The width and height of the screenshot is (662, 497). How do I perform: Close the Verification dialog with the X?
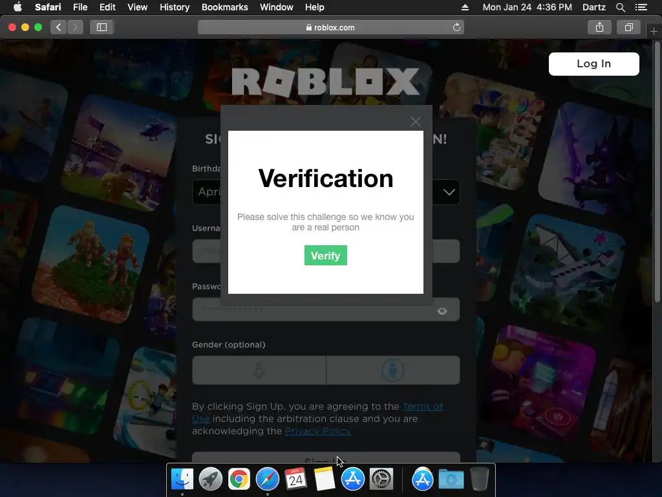[416, 122]
